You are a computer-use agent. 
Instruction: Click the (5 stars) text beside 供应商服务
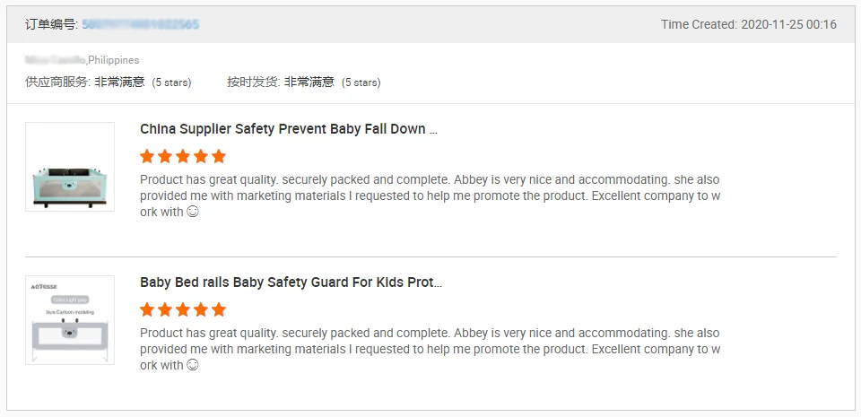[171, 83]
